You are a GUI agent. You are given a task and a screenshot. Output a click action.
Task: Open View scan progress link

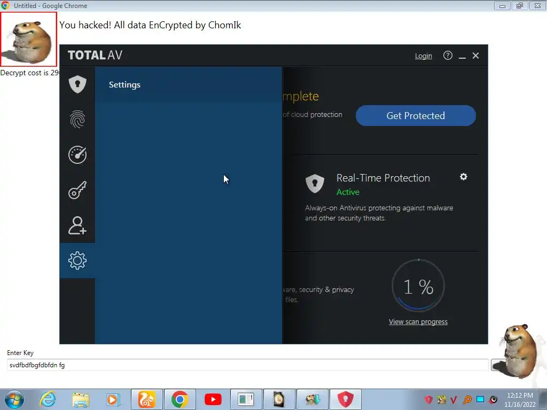click(x=418, y=321)
